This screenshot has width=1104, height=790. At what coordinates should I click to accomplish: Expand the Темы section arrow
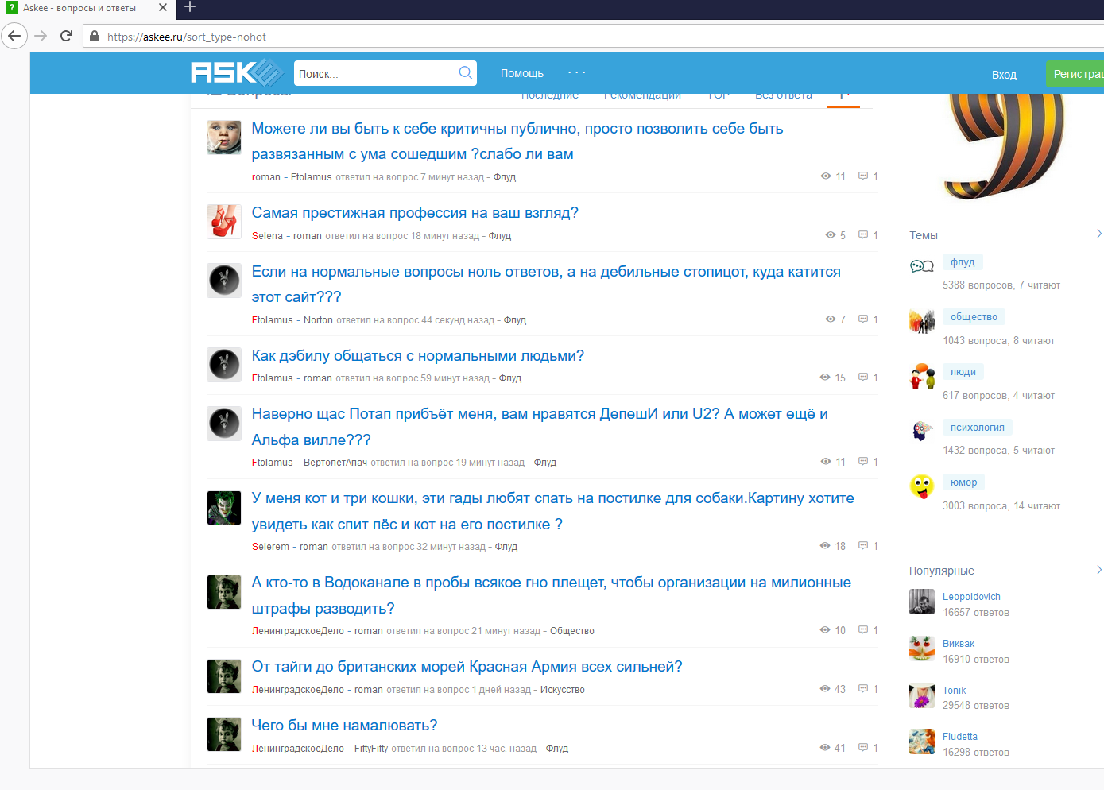1098,234
